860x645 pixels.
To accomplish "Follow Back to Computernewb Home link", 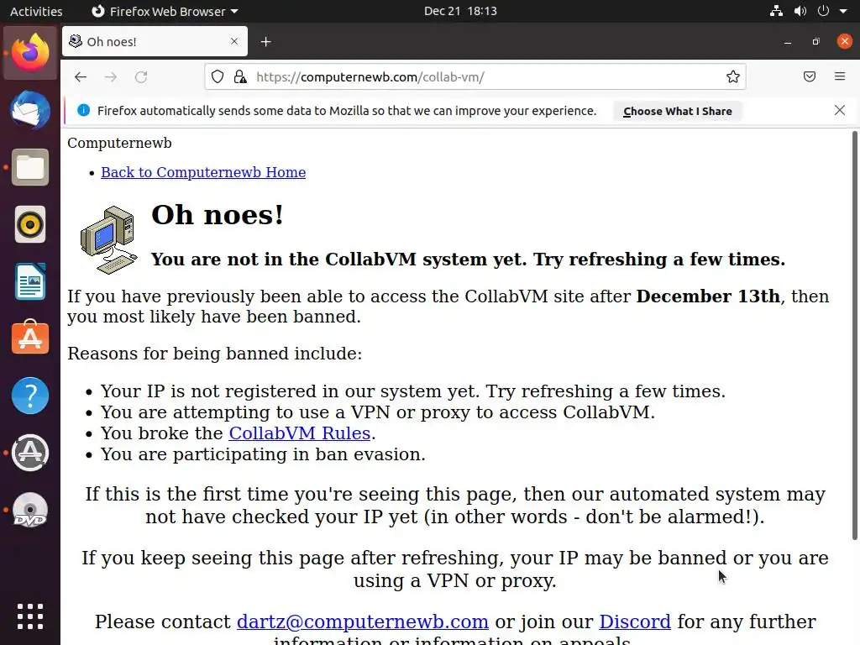I will (x=203, y=172).
